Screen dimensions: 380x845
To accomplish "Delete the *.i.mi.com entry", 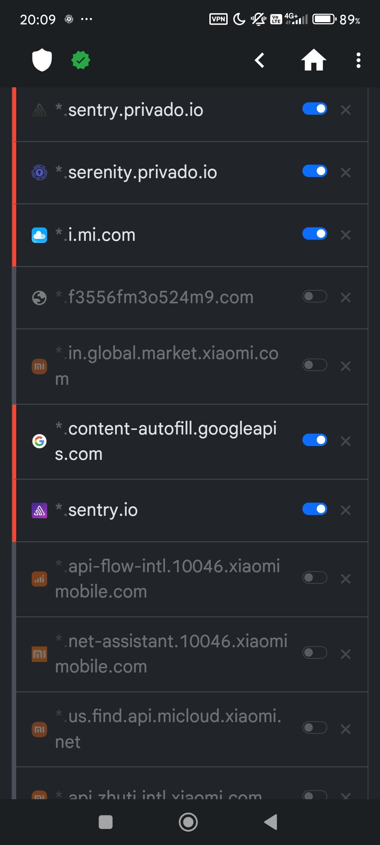I will click(346, 235).
